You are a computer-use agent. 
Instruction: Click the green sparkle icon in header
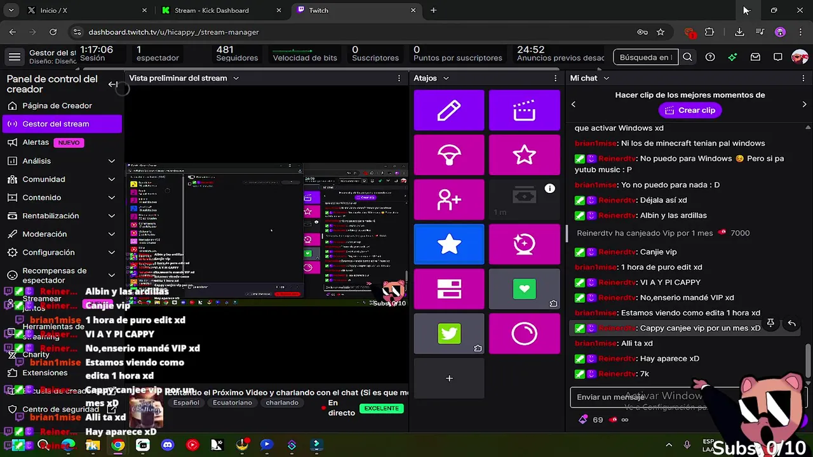[732, 57]
